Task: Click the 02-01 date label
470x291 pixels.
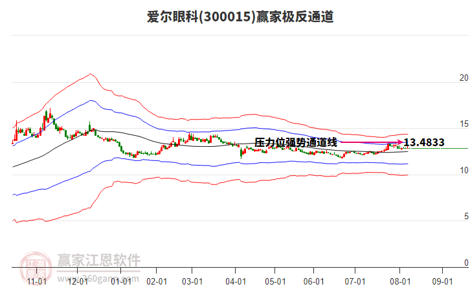Action: coord(157,282)
